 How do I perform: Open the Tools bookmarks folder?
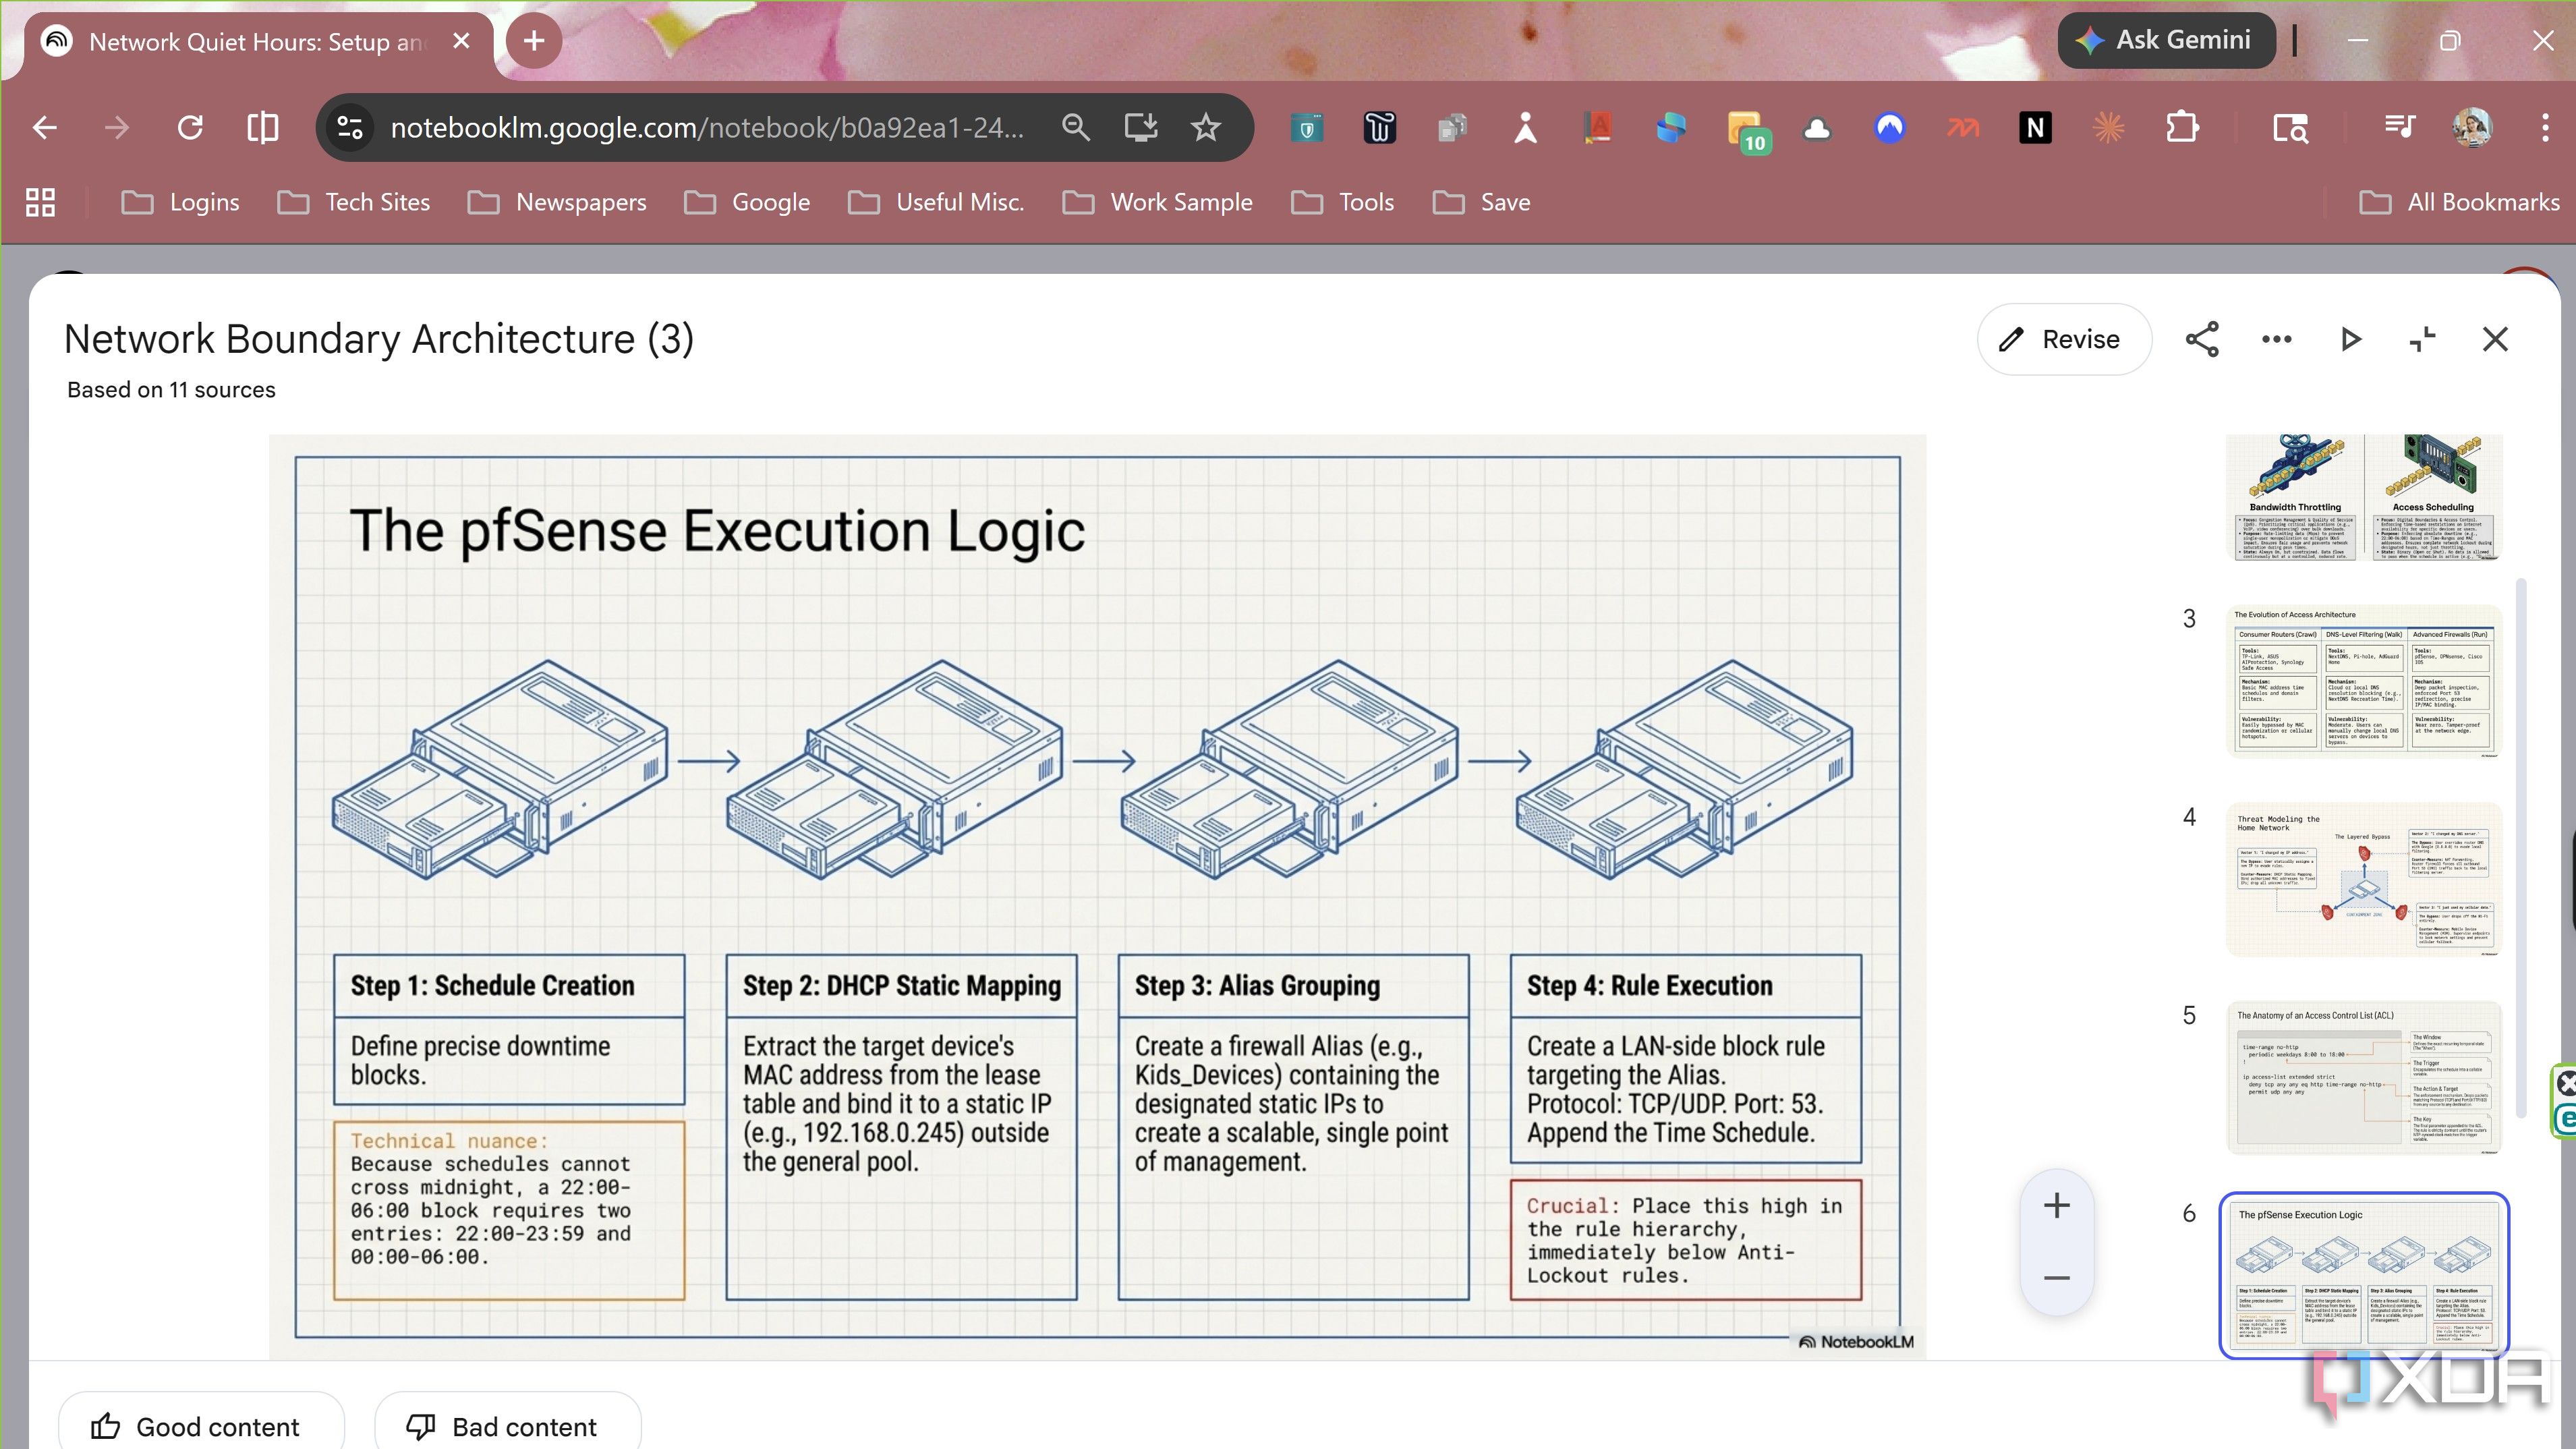tap(1343, 202)
